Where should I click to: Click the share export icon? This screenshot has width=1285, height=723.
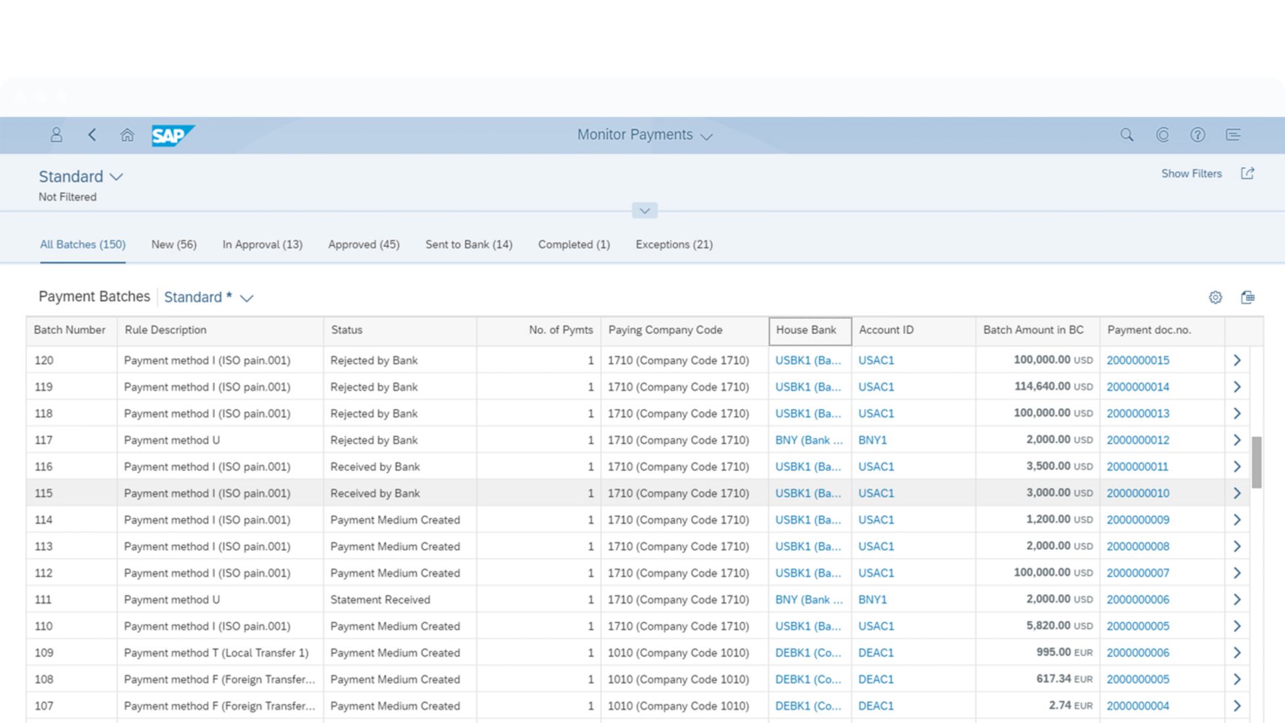click(1247, 174)
